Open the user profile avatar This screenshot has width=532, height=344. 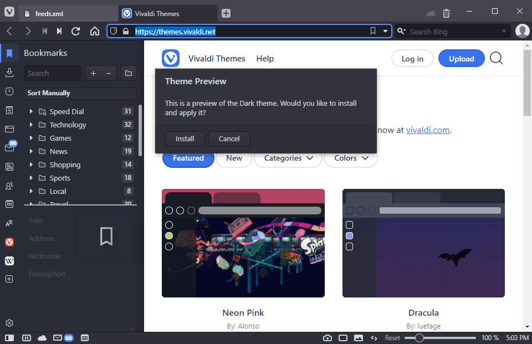[522, 31]
